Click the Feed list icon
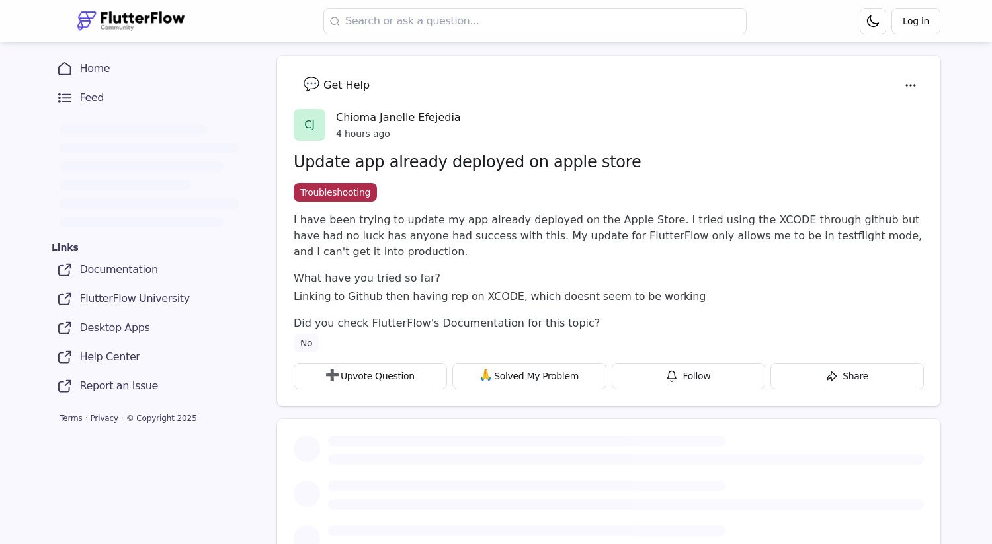The image size is (992, 544). pyautogui.click(x=64, y=97)
